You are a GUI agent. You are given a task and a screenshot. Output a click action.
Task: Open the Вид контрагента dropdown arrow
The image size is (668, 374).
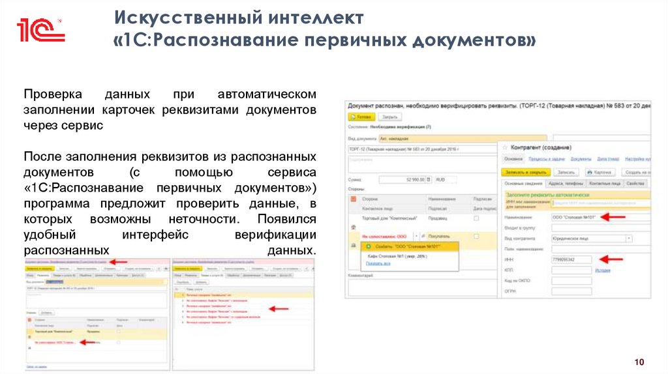[629, 238]
